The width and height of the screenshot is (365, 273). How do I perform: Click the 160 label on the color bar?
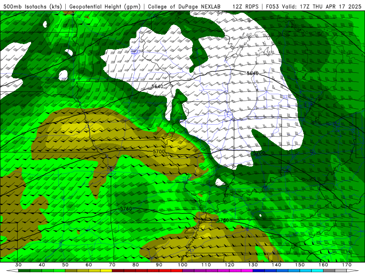pyautogui.click(x=323, y=265)
